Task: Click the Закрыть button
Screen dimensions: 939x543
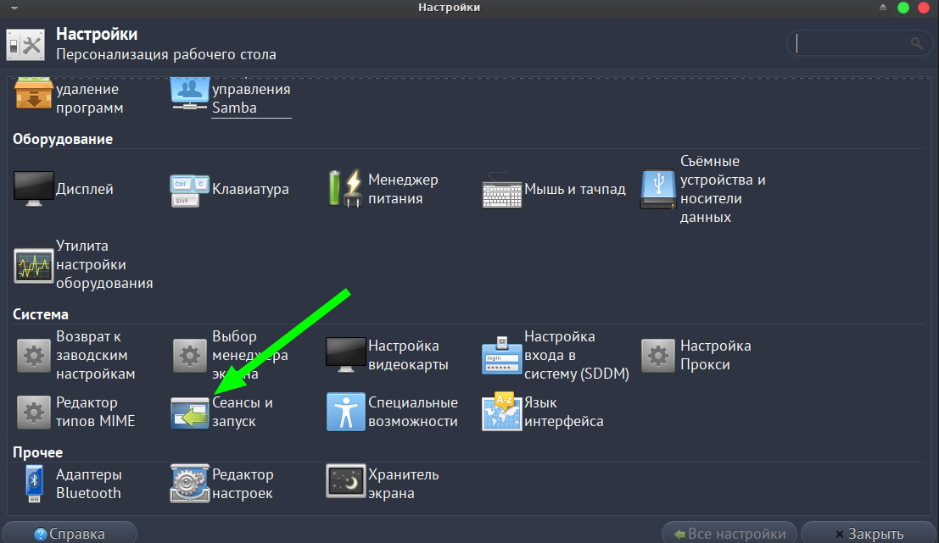Action: (869, 534)
